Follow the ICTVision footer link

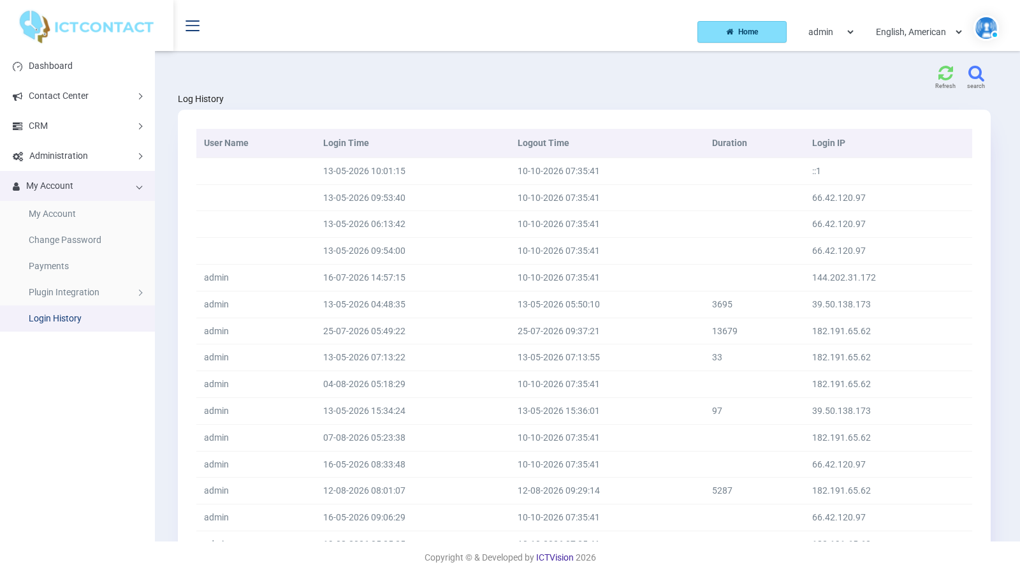click(x=555, y=557)
